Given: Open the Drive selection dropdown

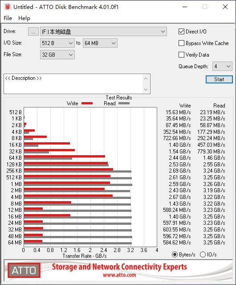Looking at the screenshot, I should tap(103, 32).
